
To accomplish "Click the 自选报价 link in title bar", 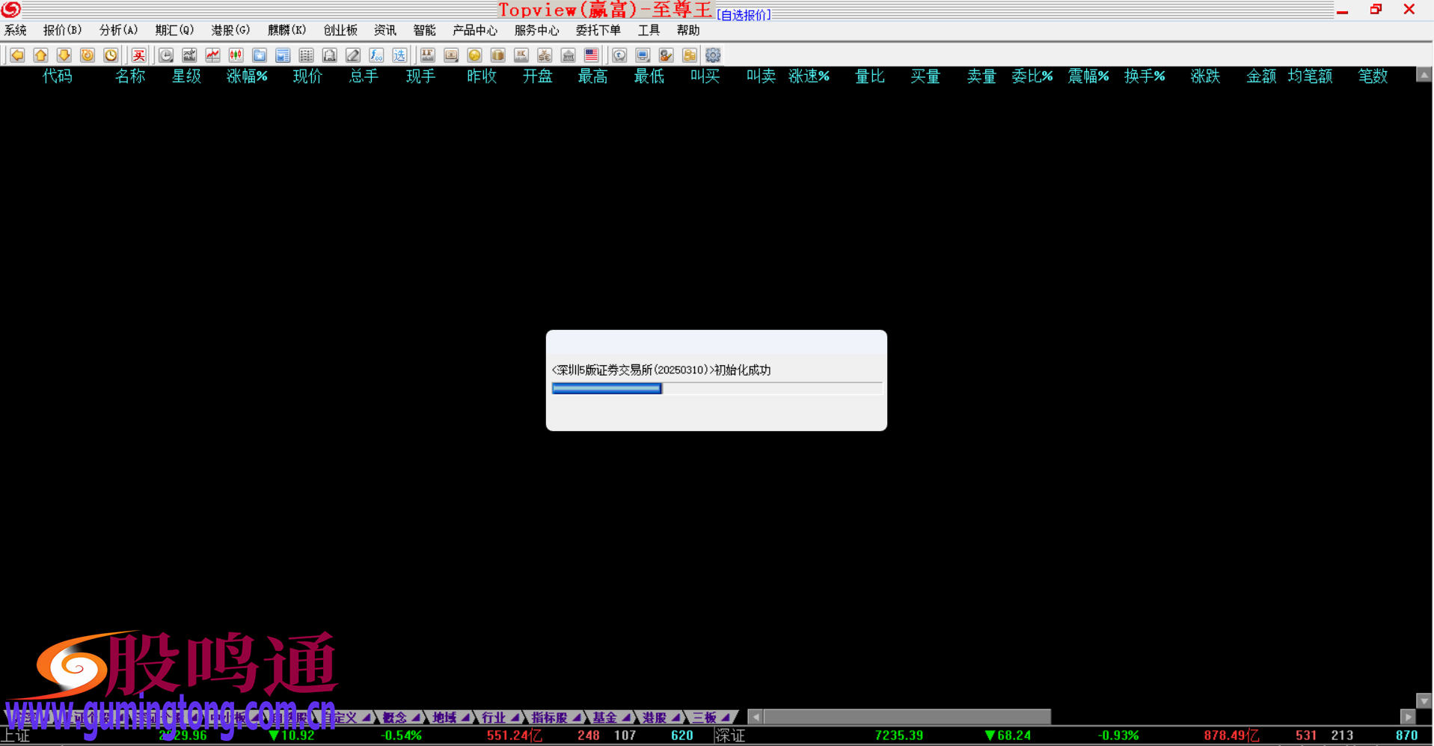I will [744, 15].
